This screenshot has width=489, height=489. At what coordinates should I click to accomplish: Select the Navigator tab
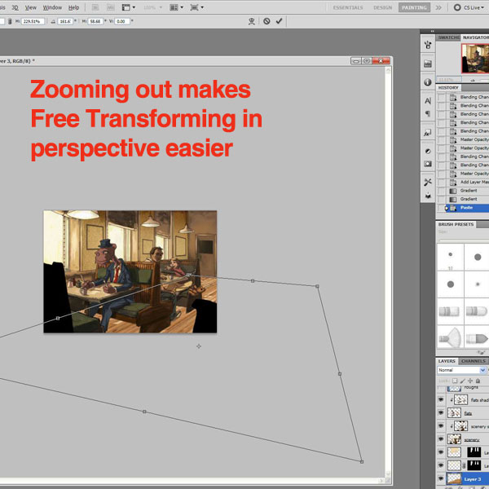[475, 37]
